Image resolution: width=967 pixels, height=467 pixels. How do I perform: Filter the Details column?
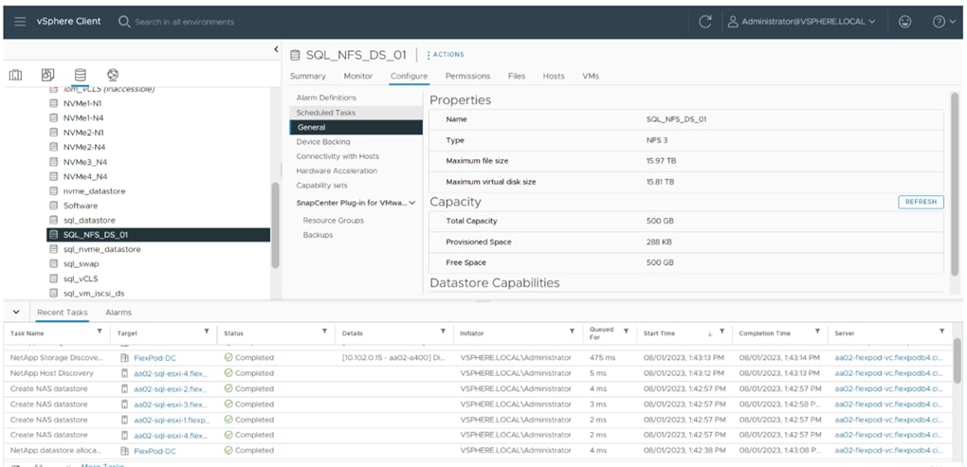point(443,332)
